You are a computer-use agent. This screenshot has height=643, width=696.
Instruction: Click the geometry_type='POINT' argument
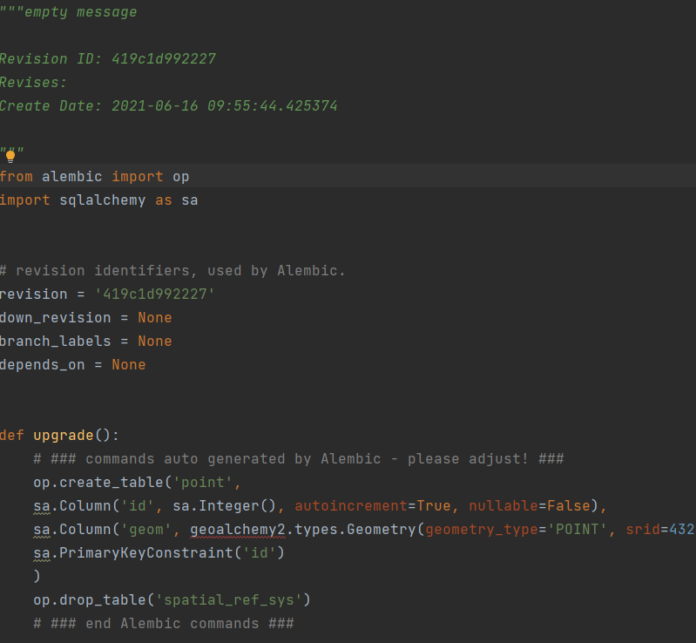pyautogui.click(x=517, y=530)
